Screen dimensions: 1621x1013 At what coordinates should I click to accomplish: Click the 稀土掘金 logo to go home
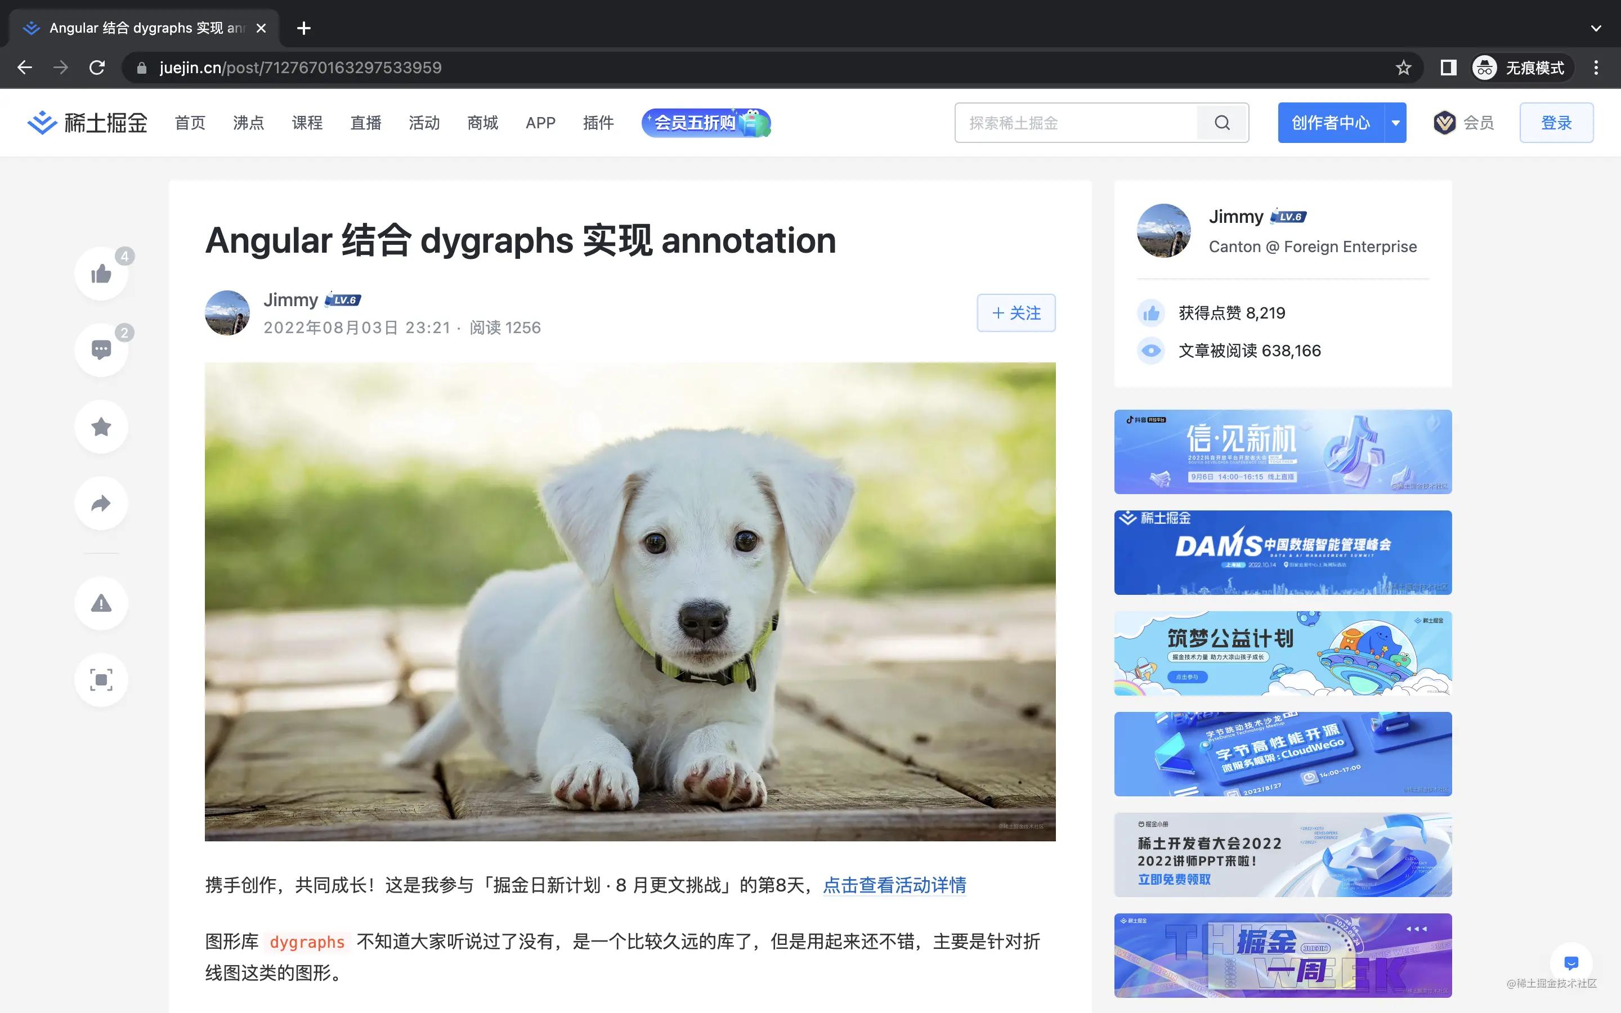click(87, 122)
